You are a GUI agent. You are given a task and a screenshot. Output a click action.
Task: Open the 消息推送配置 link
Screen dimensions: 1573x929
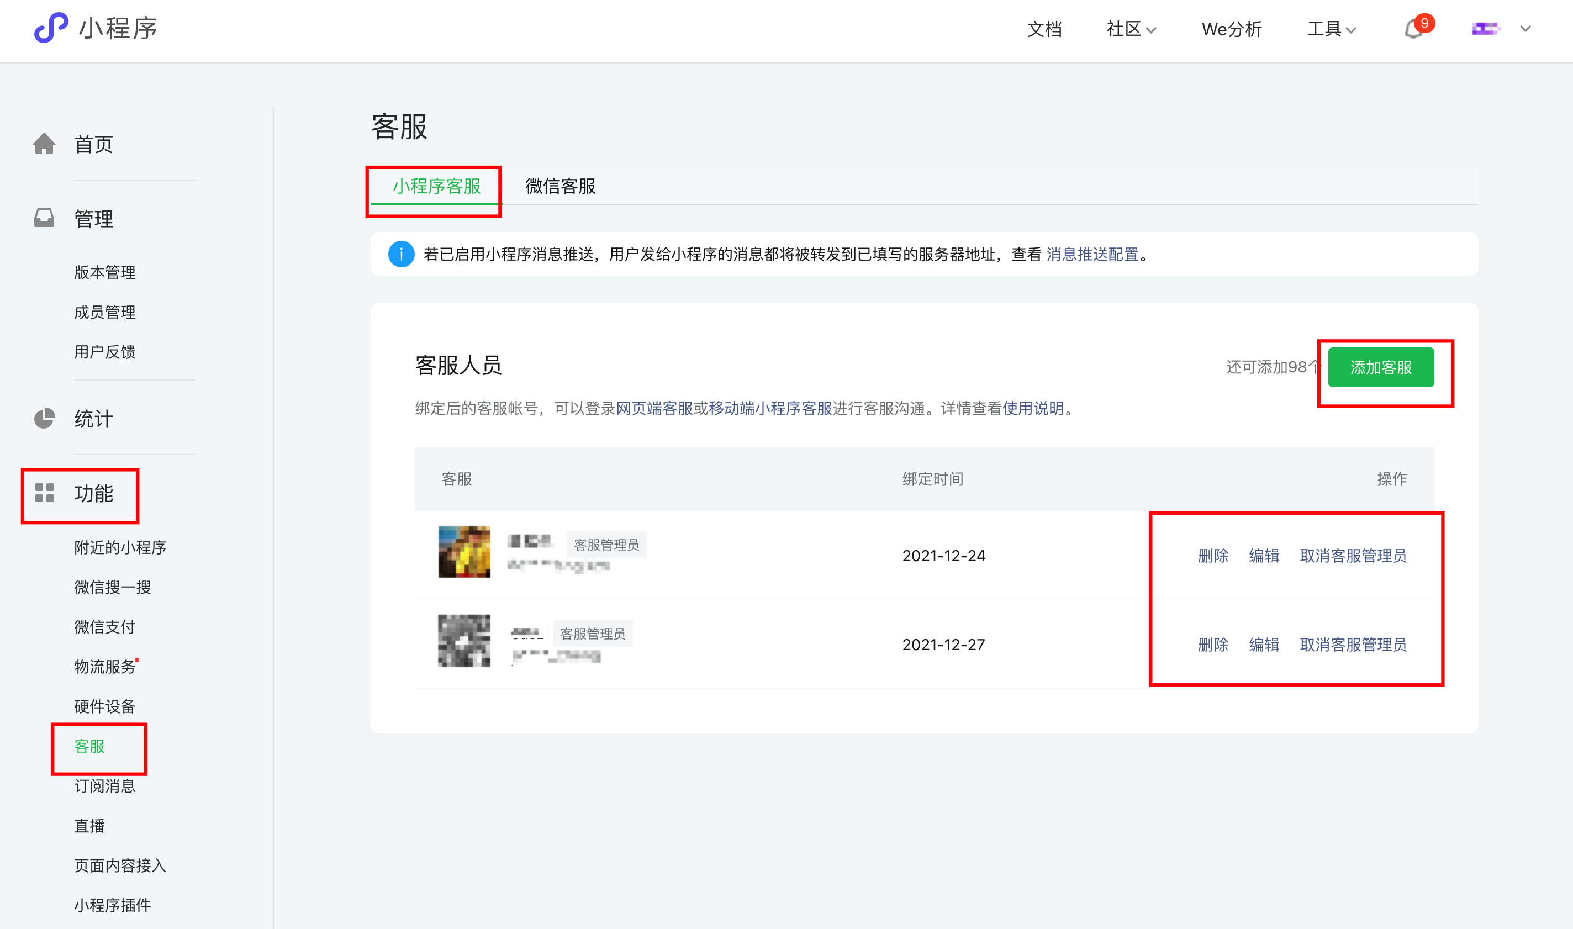pos(1092,254)
